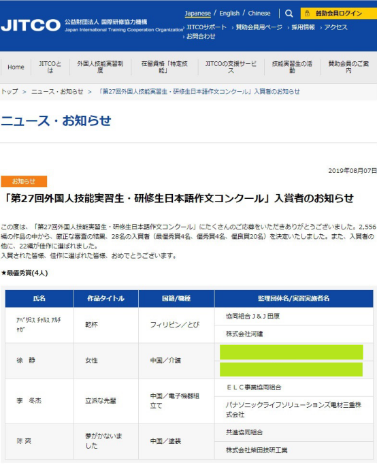Go to Home menu item
The height and width of the screenshot is (465, 377).
pos(16,67)
